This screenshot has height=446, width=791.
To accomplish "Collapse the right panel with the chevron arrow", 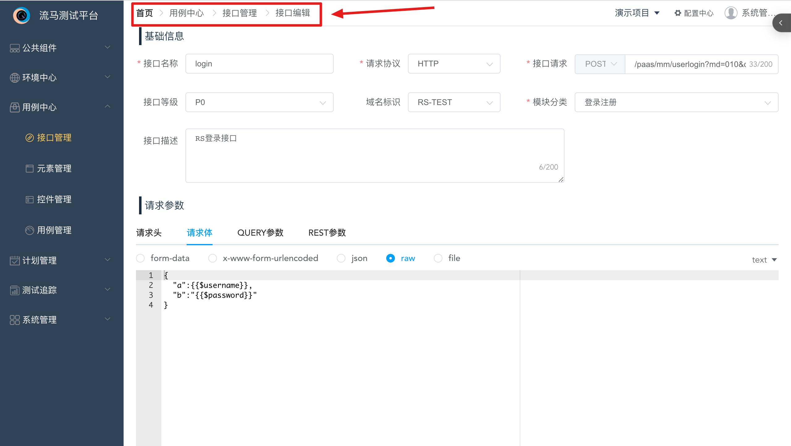I will 781,23.
